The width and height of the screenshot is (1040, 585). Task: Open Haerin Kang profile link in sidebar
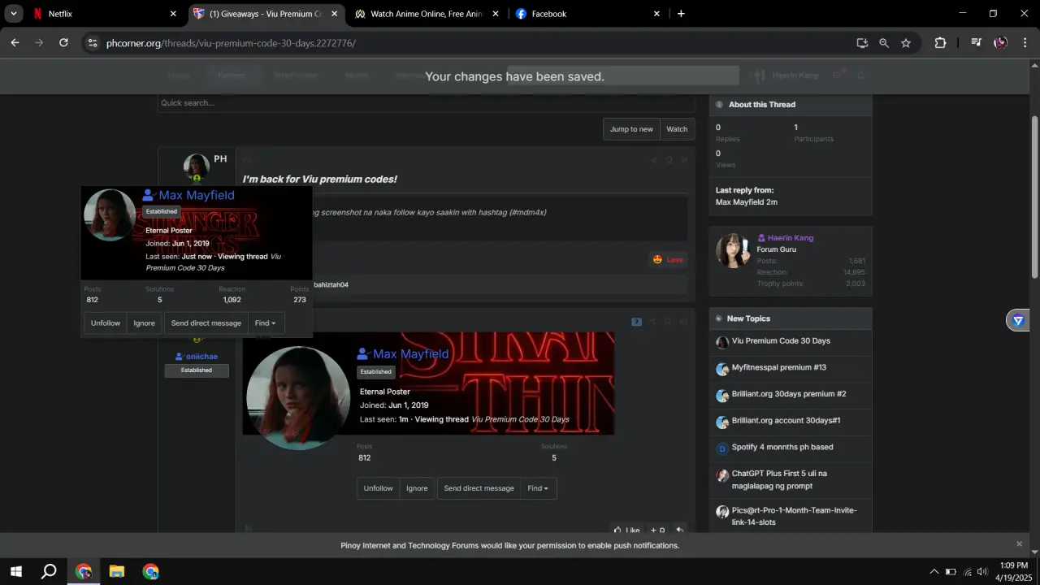(x=791, y=238)
